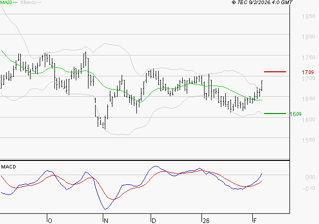Click the 1750 price axis label
319x224 pixels.
[308, 58]
